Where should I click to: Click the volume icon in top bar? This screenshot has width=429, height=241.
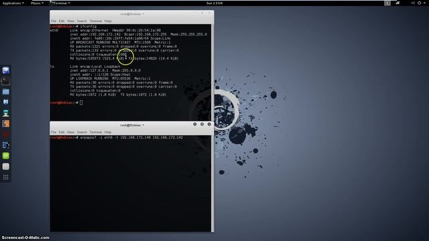pos(413,3)
